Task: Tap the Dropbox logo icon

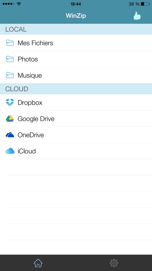Action: click(x=10, y=102)
